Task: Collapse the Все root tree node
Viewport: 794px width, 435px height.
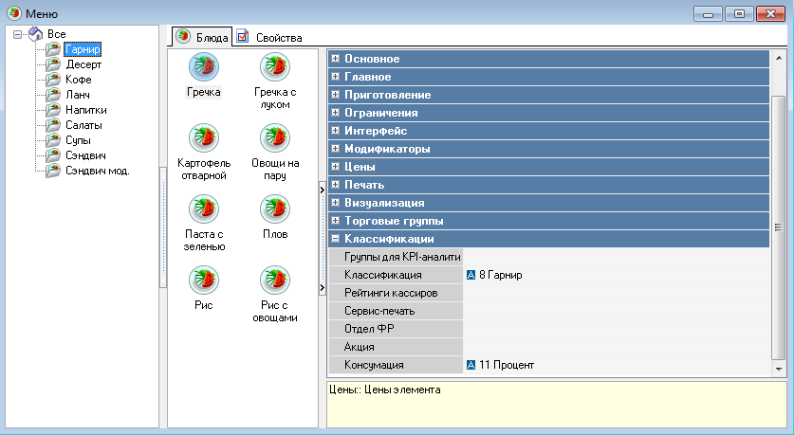Action: point(18,34)
